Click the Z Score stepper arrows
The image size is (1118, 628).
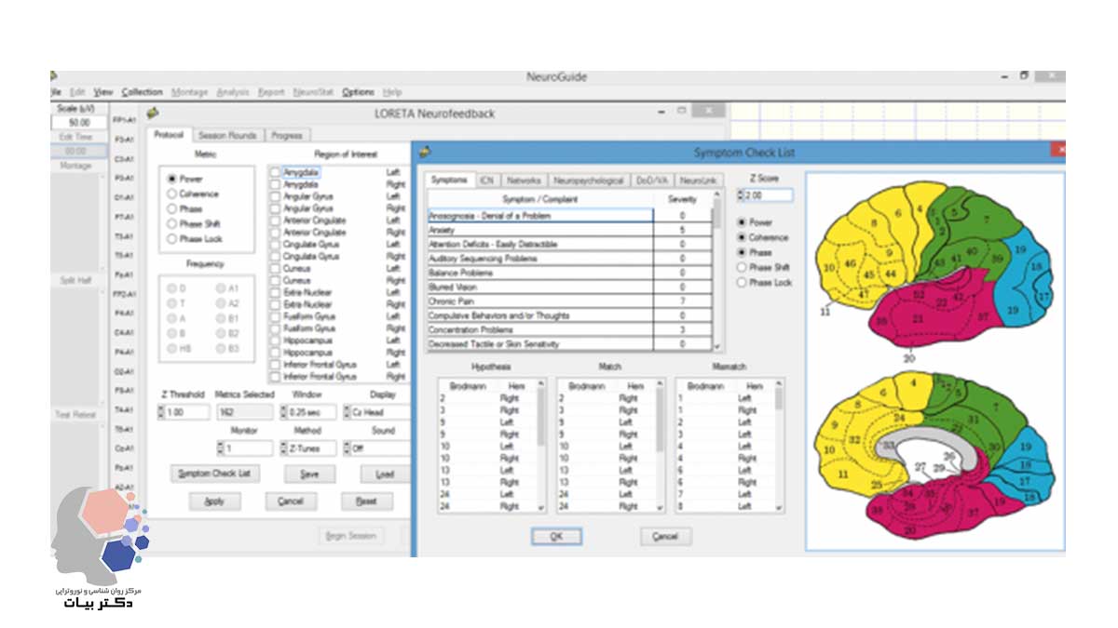tap(741, 195)
